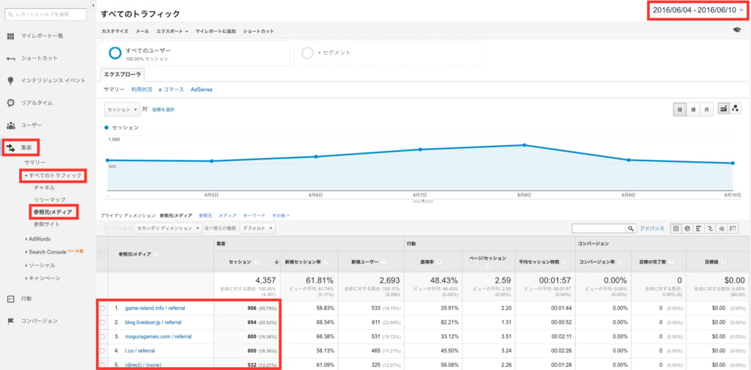This screenshot has height=370, width=751.
Task: Toggle the 月 (month) graph interval
Action: 706,110
